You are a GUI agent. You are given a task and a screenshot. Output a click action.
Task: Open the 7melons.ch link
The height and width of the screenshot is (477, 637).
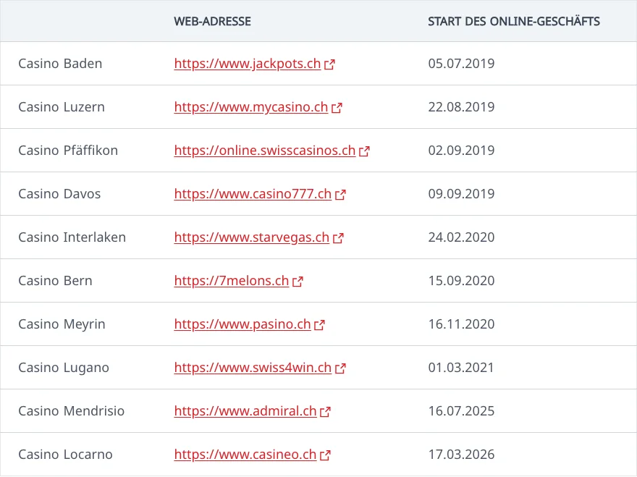(232, 281)
